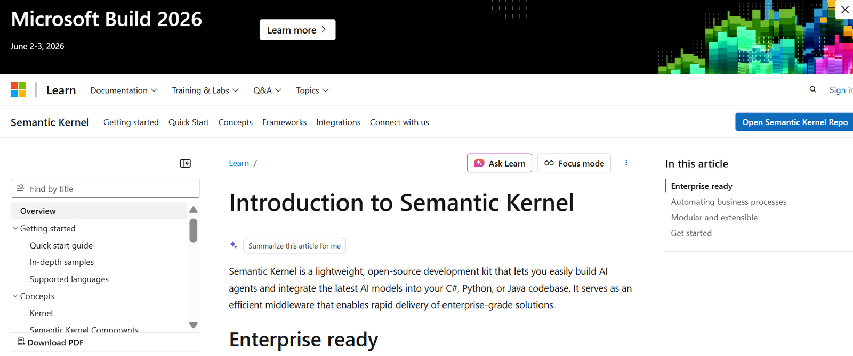Focus the Find by title field
This screenshot has height=356, width=853.
coord(106,188)
